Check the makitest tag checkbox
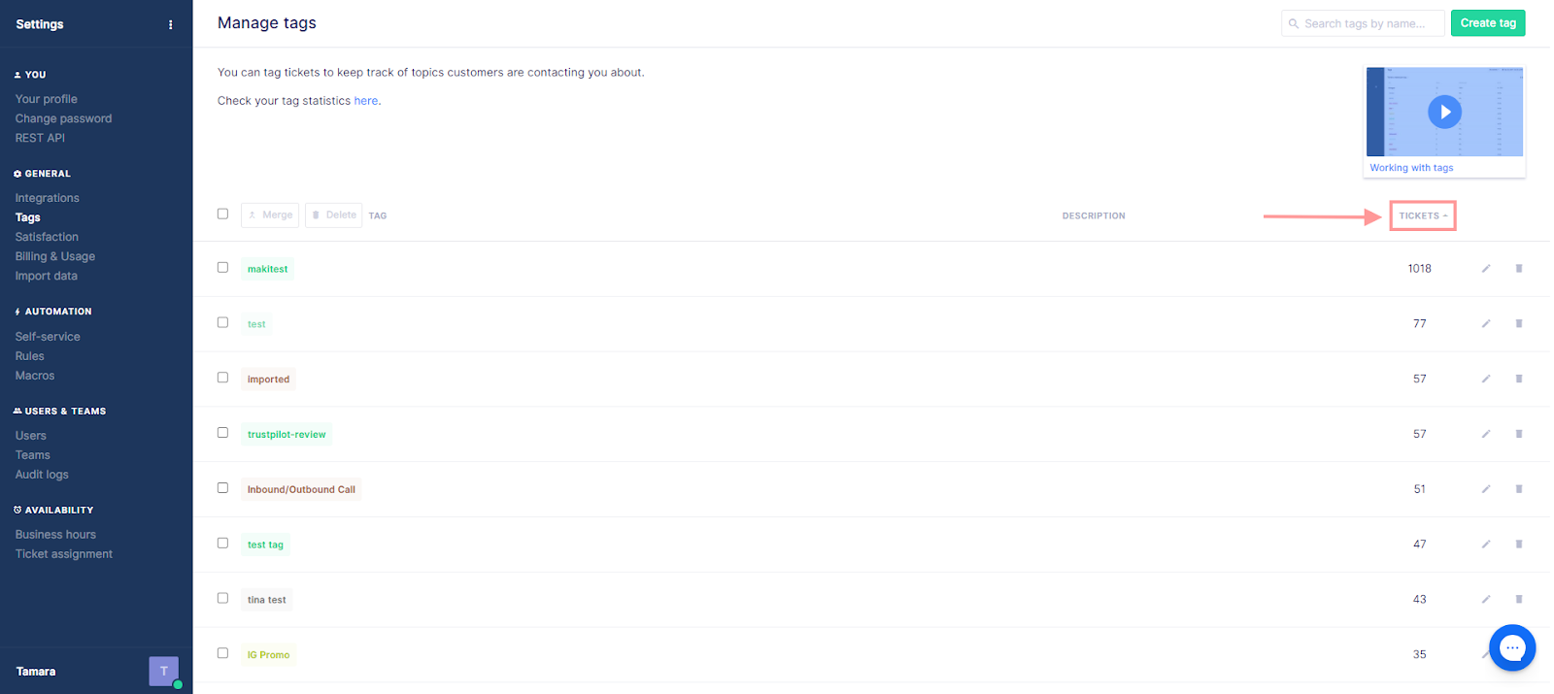Image resolution: width=1554 pixels, height=694 pixels. [222, 267]
